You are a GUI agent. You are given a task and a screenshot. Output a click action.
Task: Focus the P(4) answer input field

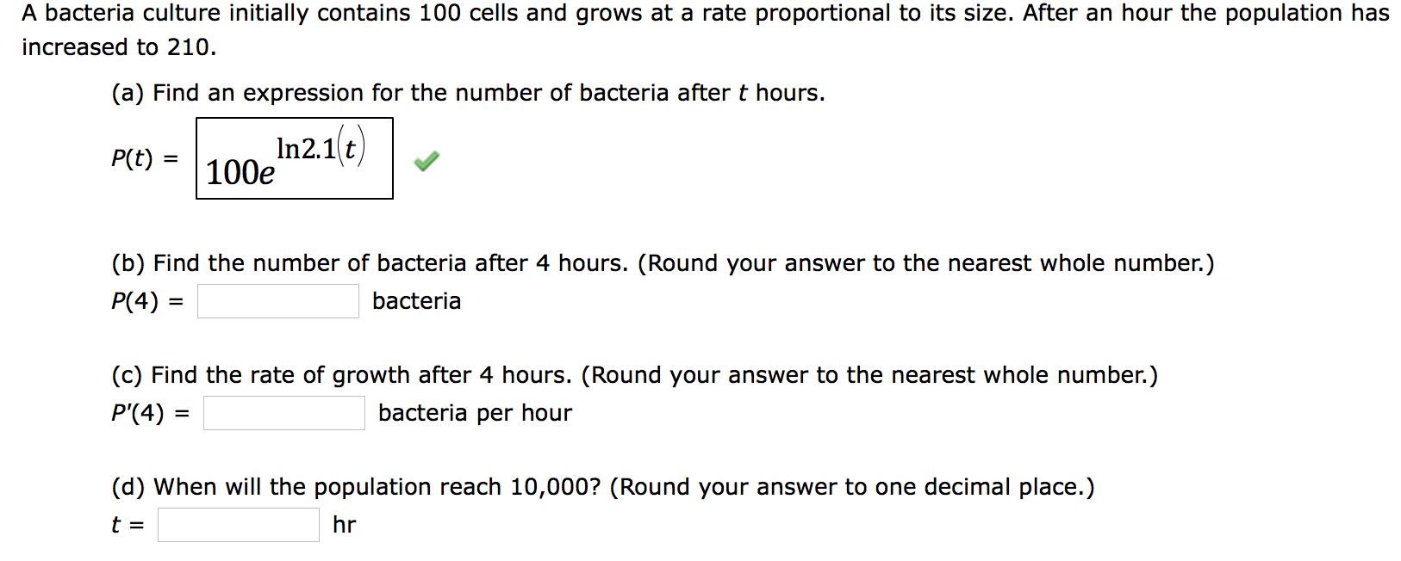278,301
